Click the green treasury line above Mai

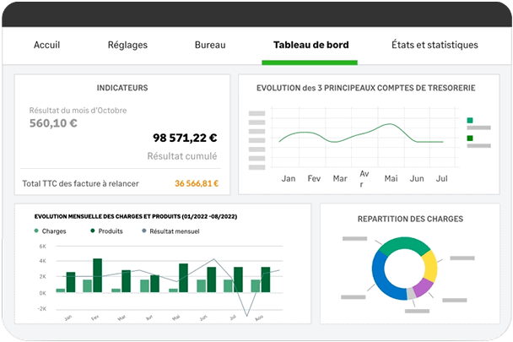coord(390,127)
